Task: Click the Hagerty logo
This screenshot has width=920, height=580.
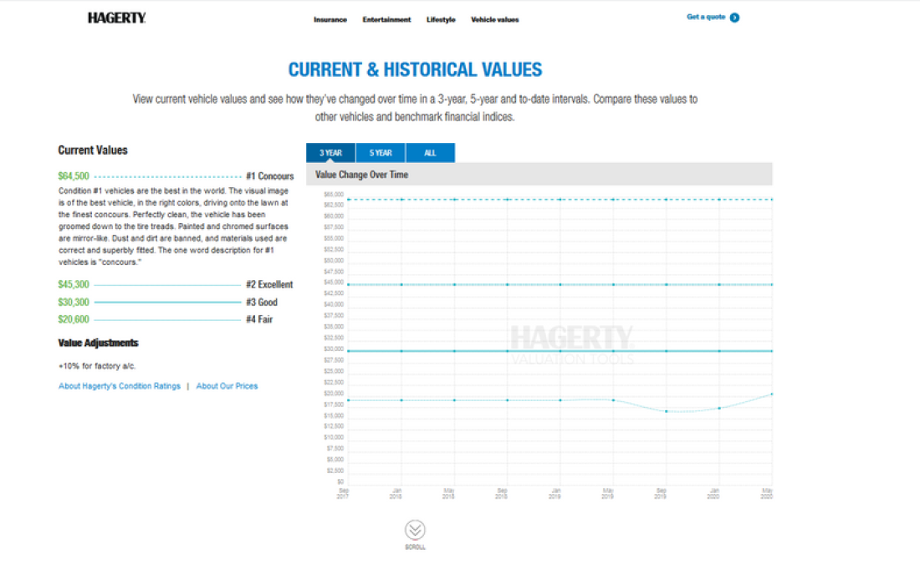Action: click(x=117, y=18)
